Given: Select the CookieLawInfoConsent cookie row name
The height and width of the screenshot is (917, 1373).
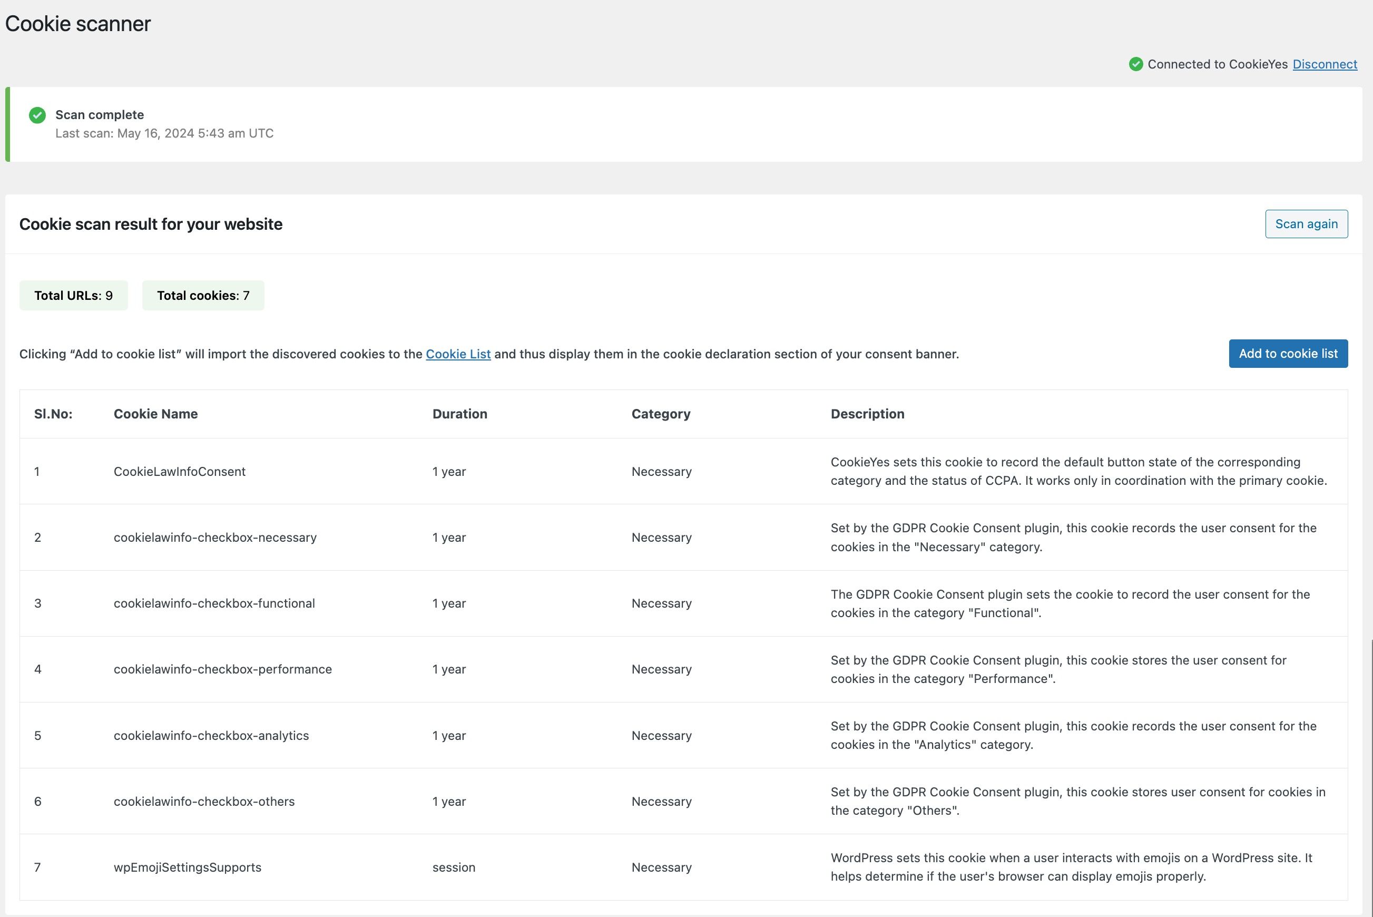Looking at the screenshot, I should (180, 471).
